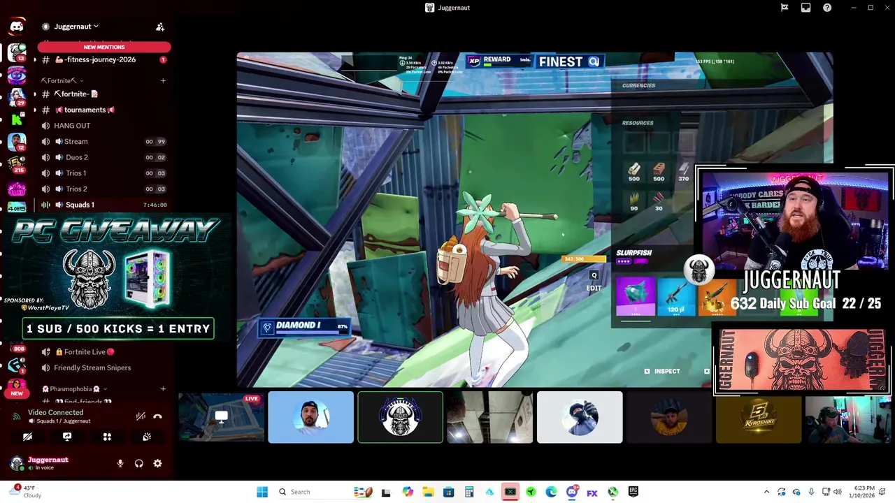895x503 pixels.
Task: Select the LIVE stream participant tile
Action: coord(222,417)
